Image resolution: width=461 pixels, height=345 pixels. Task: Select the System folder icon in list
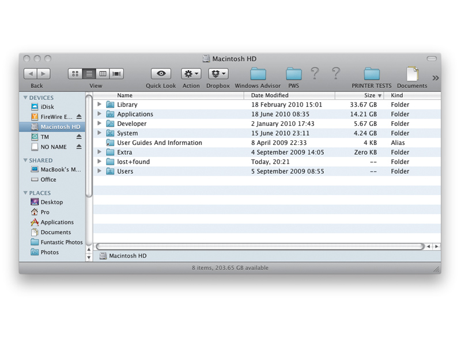(110, 133)
